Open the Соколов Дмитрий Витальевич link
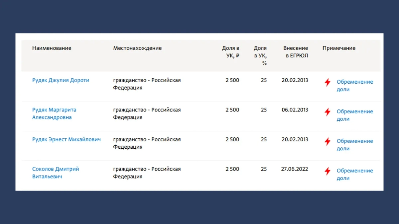The image size is (399, 224). (56, 173)
